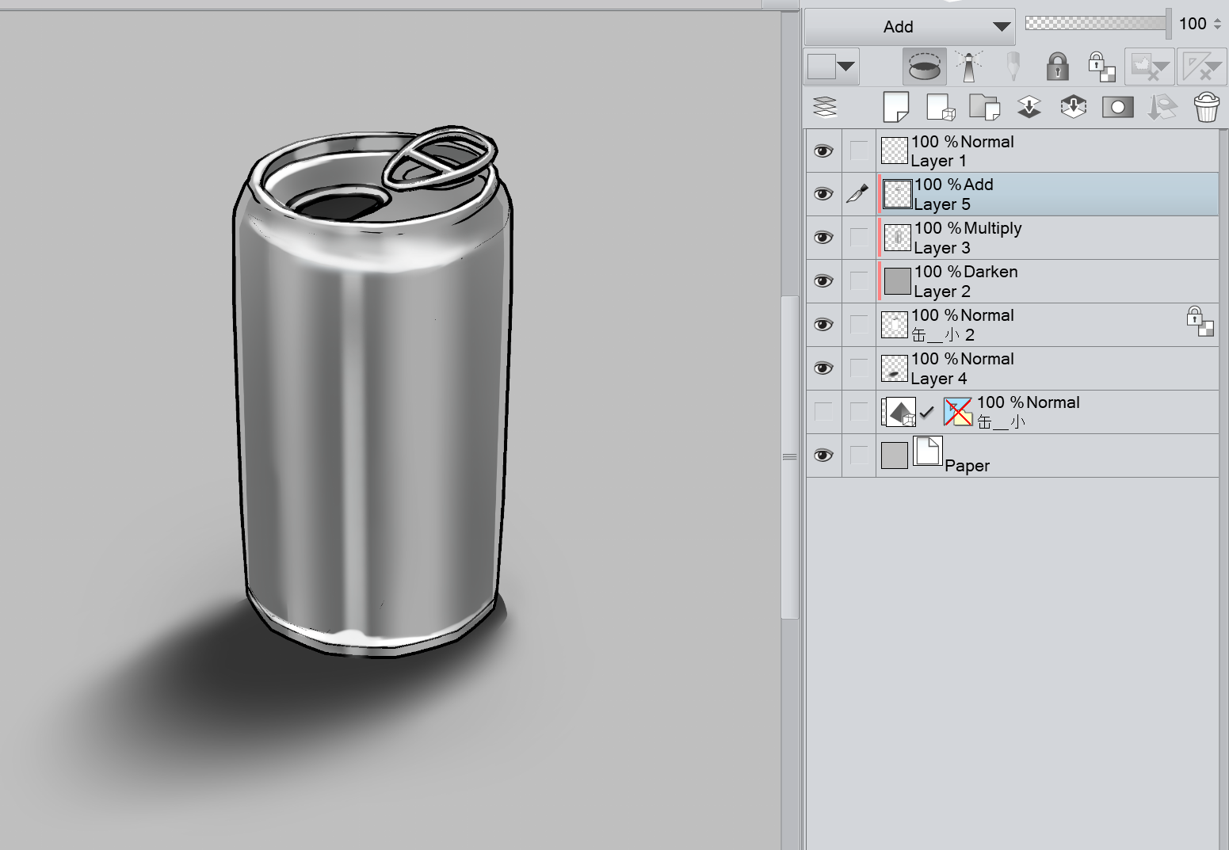1229x850 pixels.
Task: Click the opacity value stepper arrows
Action: (x=1218, y=24)
